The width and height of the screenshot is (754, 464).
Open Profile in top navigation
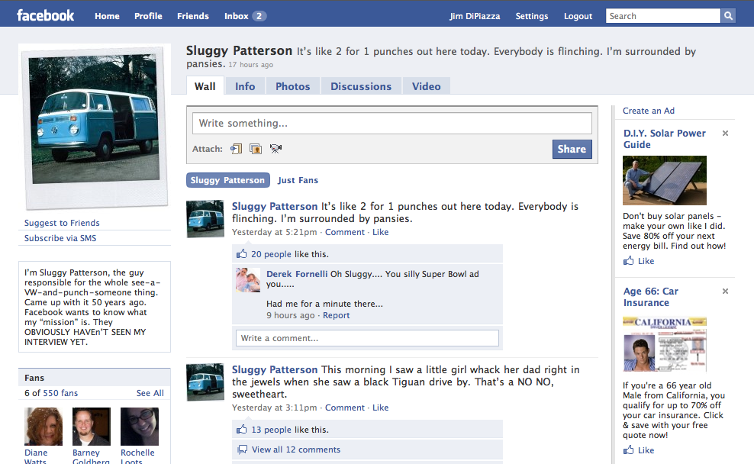tap(148, 16)
